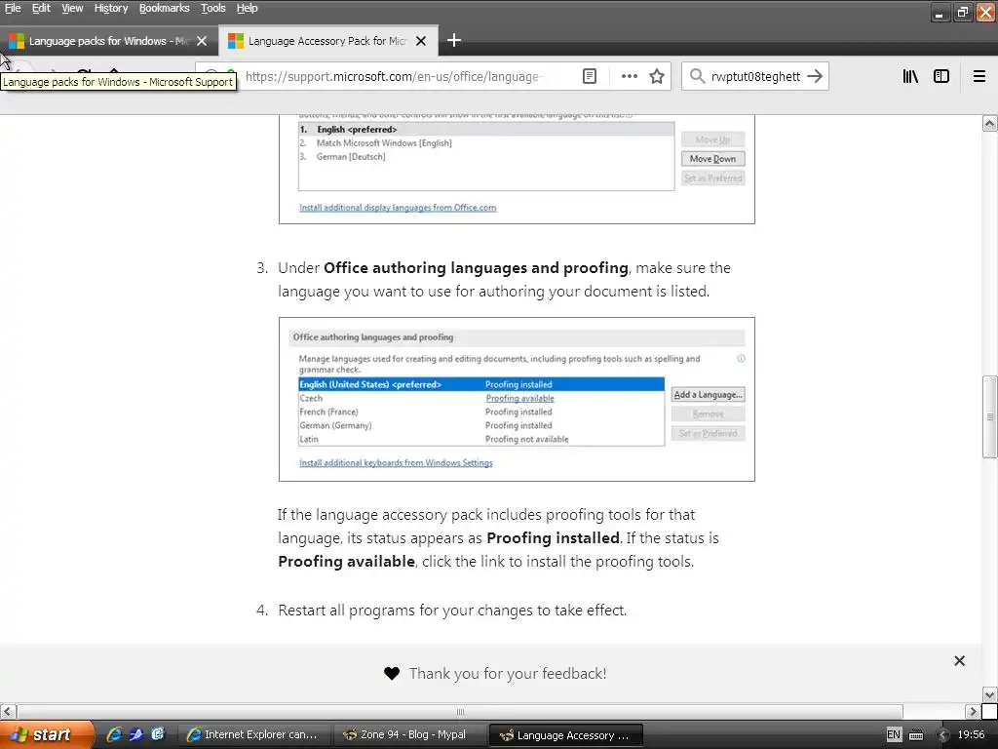
Task: Click the 19:56 clock
Action: pyautogui.click(x=972, y=735)
